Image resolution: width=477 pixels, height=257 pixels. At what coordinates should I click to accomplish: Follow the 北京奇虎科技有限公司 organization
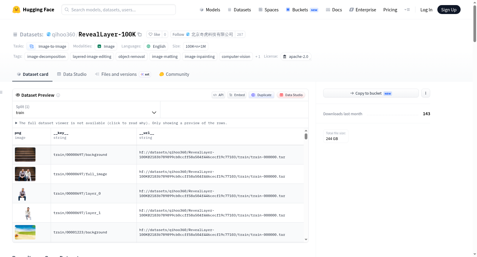[x=203, y=34]
